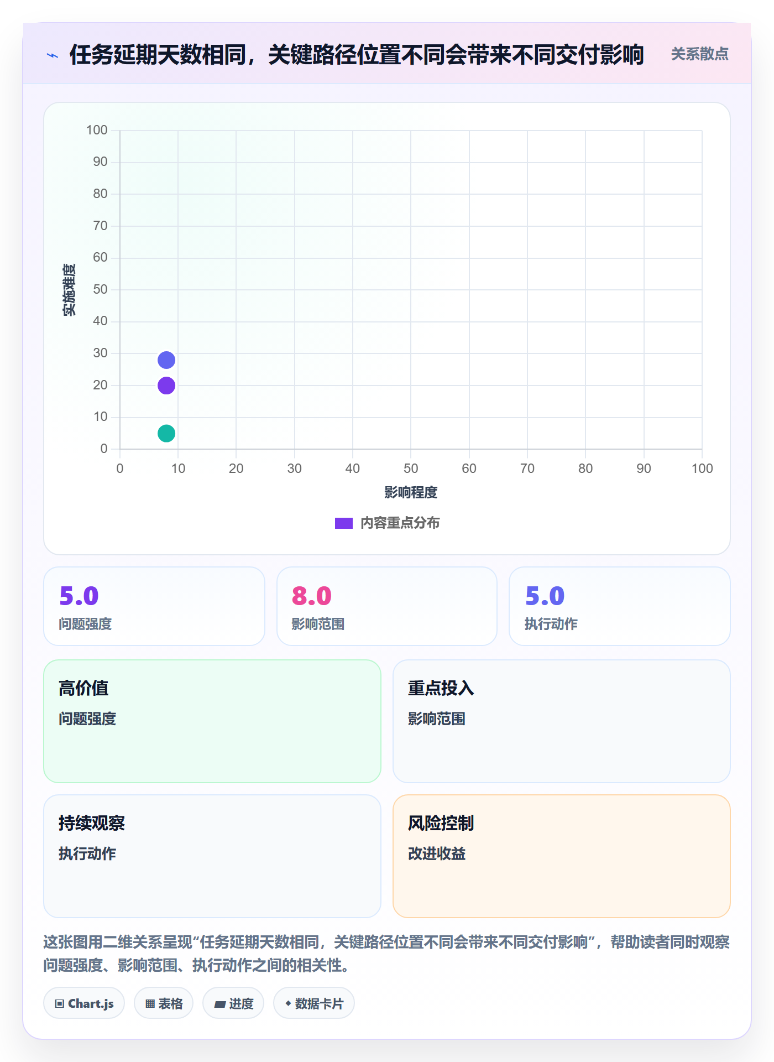Screen dimensions: 774x1062
Task: Click the 数据卡片 tag
Action: (x=314, y=1003)
